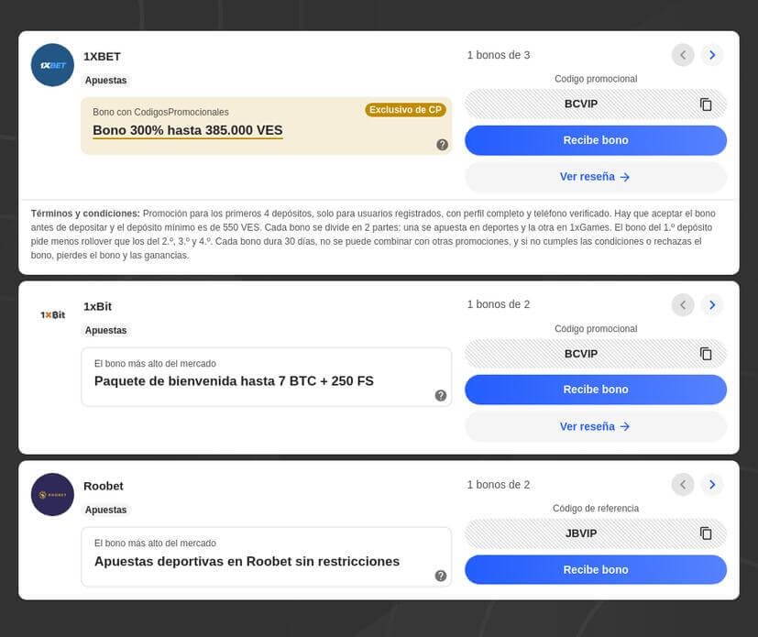
Task: Show previous 1XBET bonus
Action: click(683, 55)
